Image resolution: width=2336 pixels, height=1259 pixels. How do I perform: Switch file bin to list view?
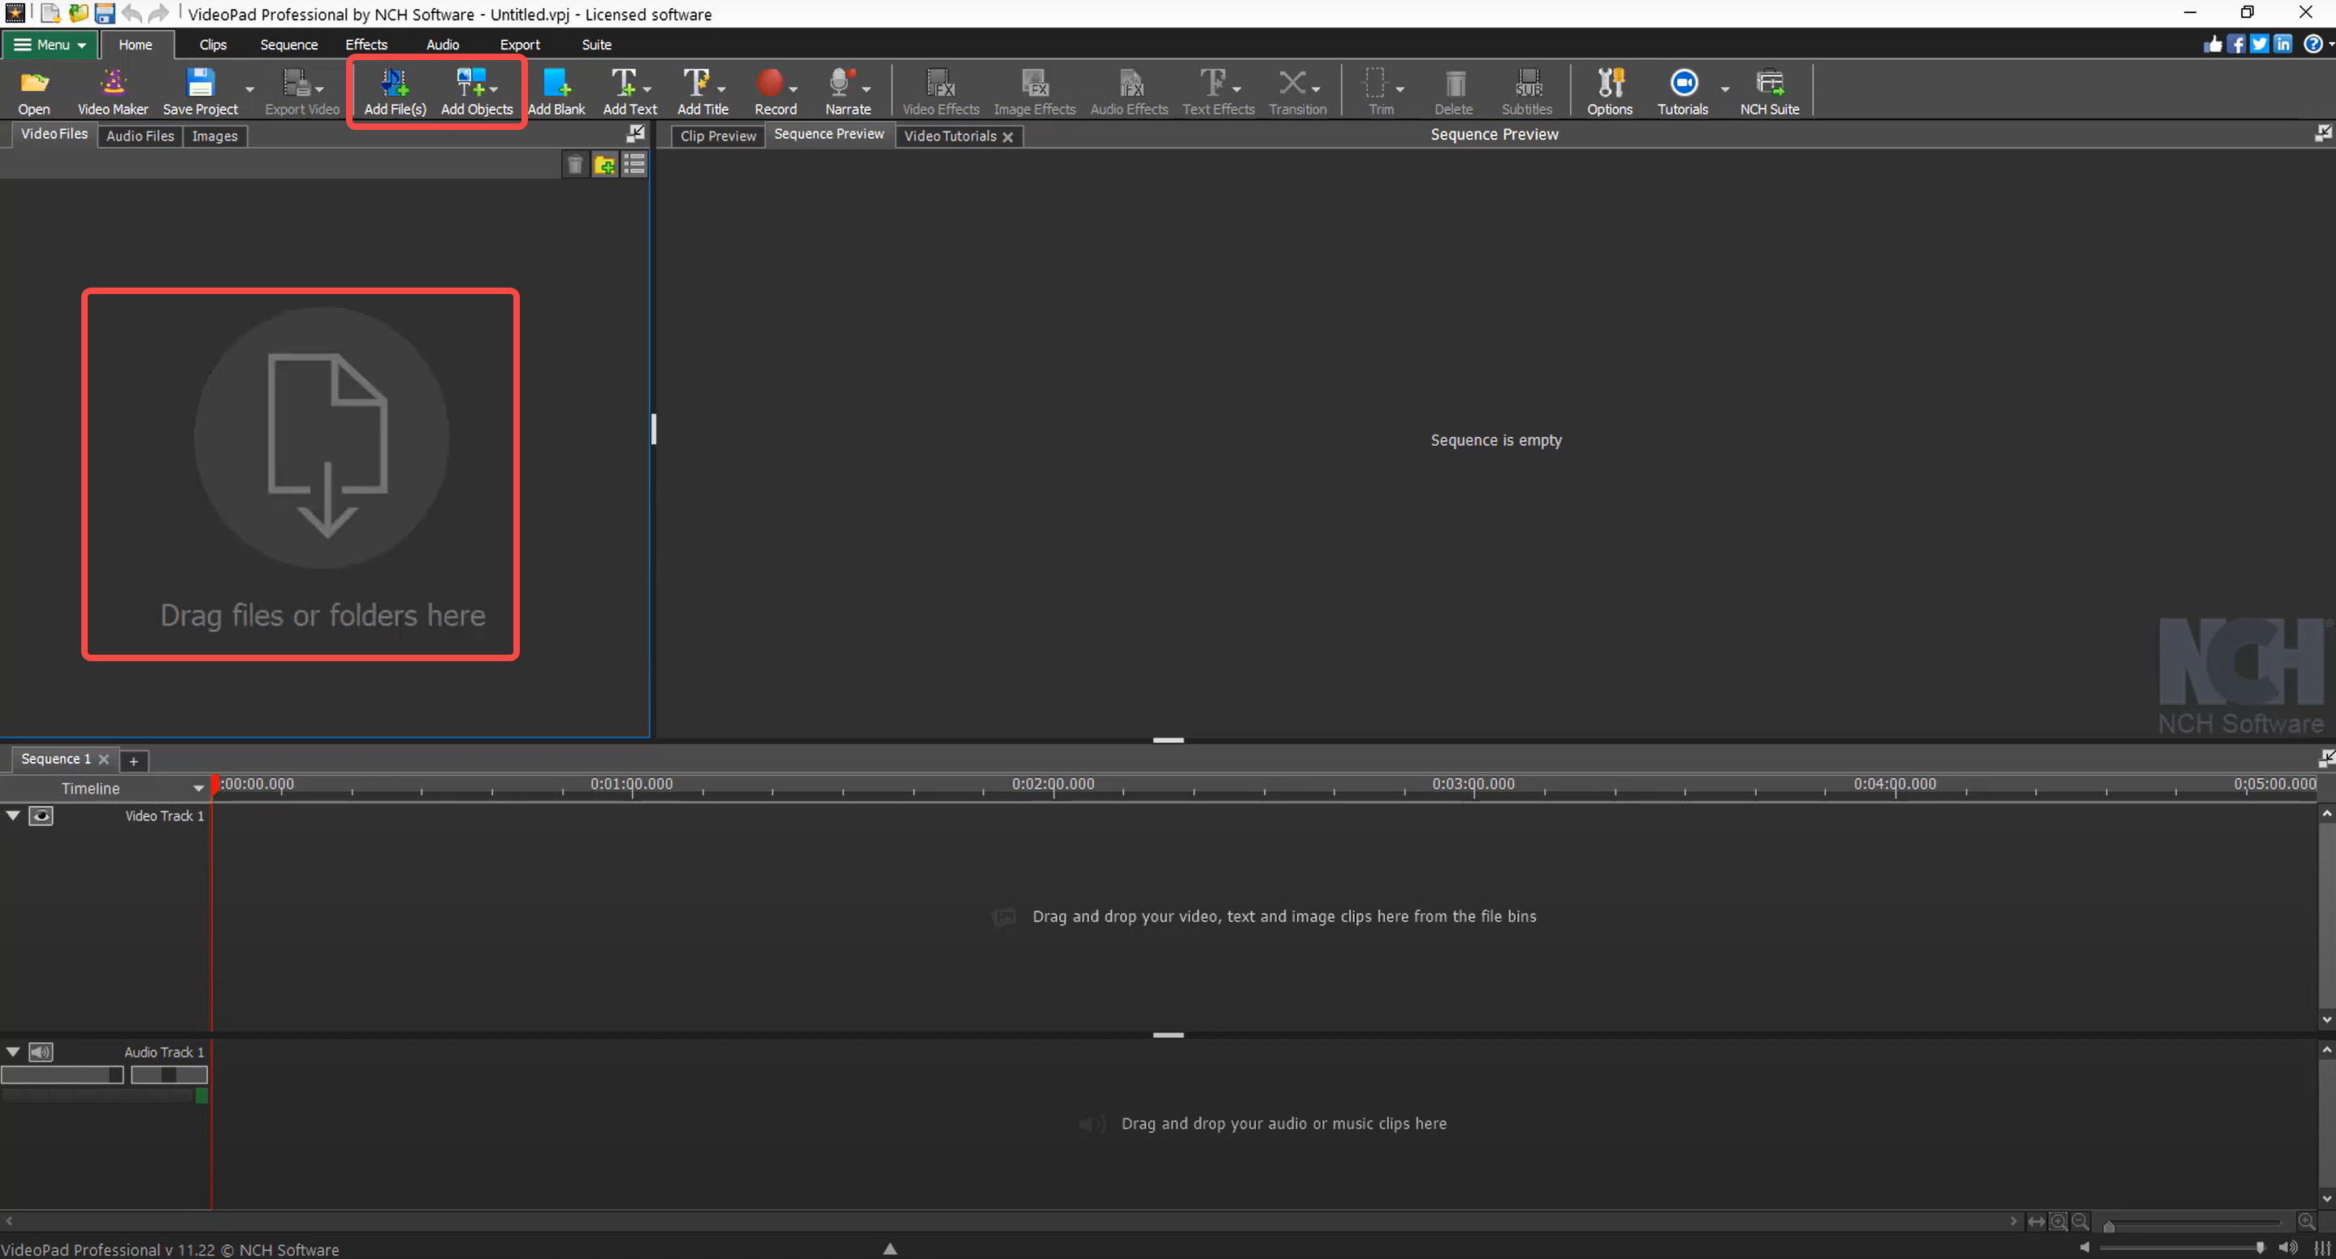pyautogui.click(x=634, y=164)
